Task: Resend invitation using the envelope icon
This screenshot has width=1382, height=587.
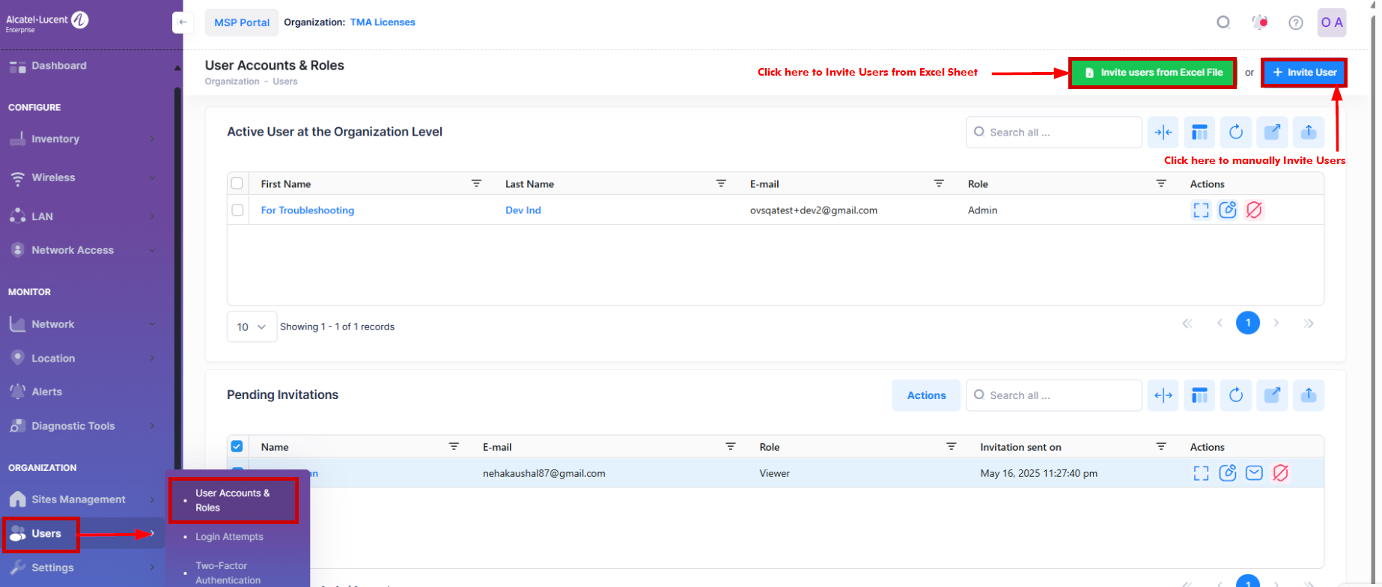Action: point(1254,473)
